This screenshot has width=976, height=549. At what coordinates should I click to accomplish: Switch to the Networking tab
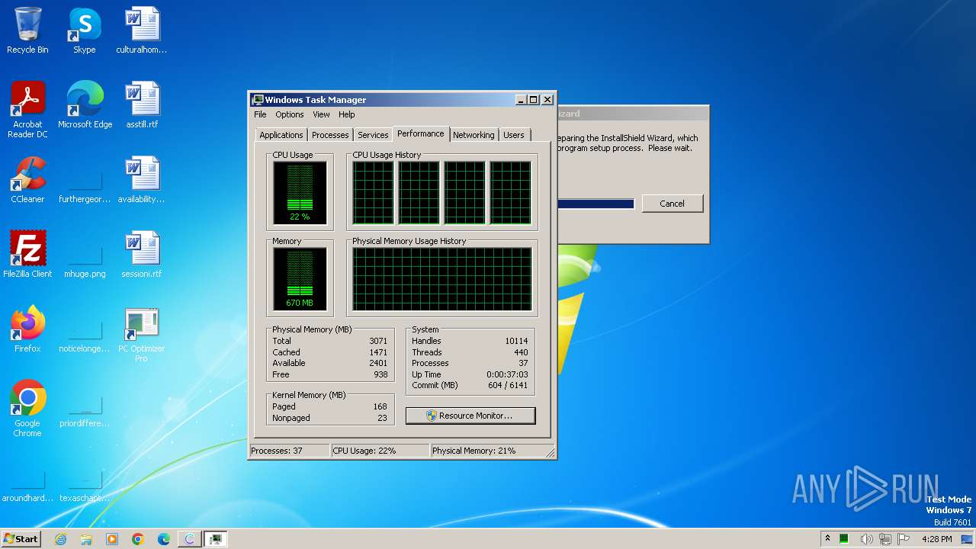(x=474, y=135)
